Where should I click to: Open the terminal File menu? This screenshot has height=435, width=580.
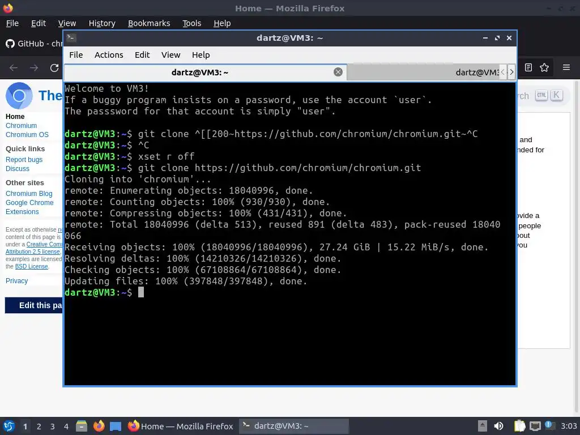[x=76, y=55]
